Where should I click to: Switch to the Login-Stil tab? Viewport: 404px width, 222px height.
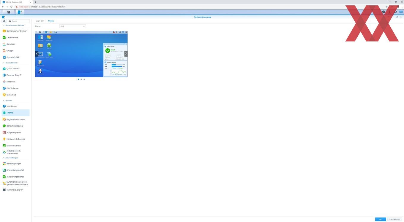[x=40, y=21]
